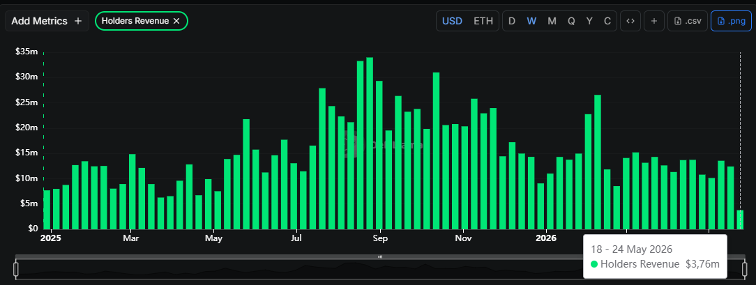Switch denomination to USD
This screenshot has width=756, height=285.
(452, 21)
